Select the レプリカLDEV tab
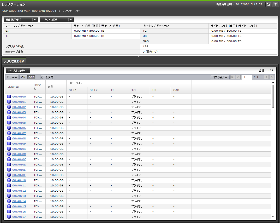 (14, 61)
